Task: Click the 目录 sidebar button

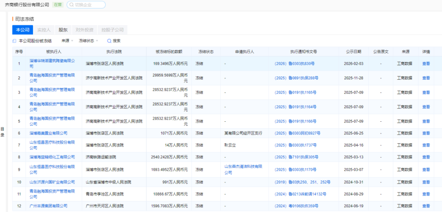Action: [x=2, y=132]
